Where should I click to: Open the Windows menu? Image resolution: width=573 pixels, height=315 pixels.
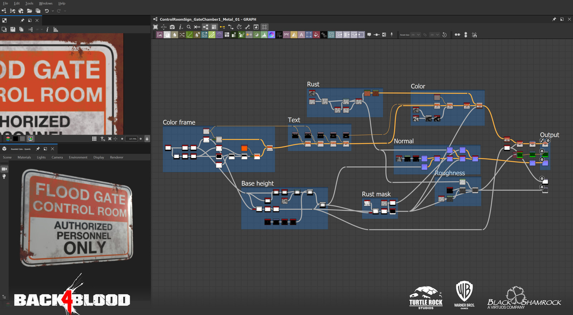pos(46,3)
